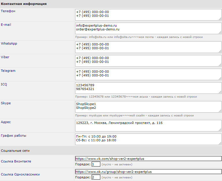Focus the Ссылка Одноклассники URL field
The width and height of the screenshot is (222, 181).
coord(148,172)
